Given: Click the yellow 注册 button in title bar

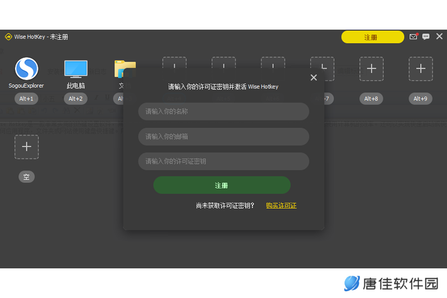Looking at the screenshot, I should click(x=373, y=37).
